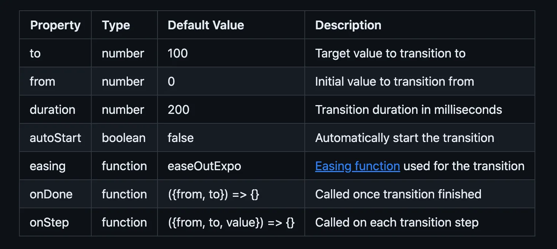Click the 'onDone' property cell
This screenshot has width=557, height=249.
[x=55, y=194]
